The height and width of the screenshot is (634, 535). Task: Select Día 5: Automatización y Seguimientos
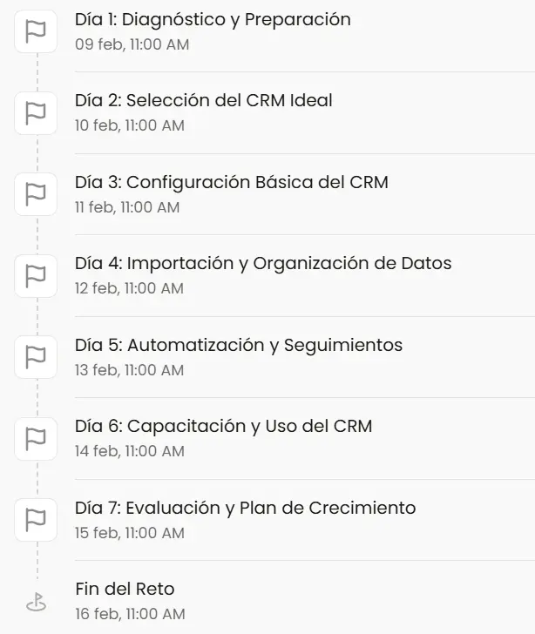(x=239, y=345)
